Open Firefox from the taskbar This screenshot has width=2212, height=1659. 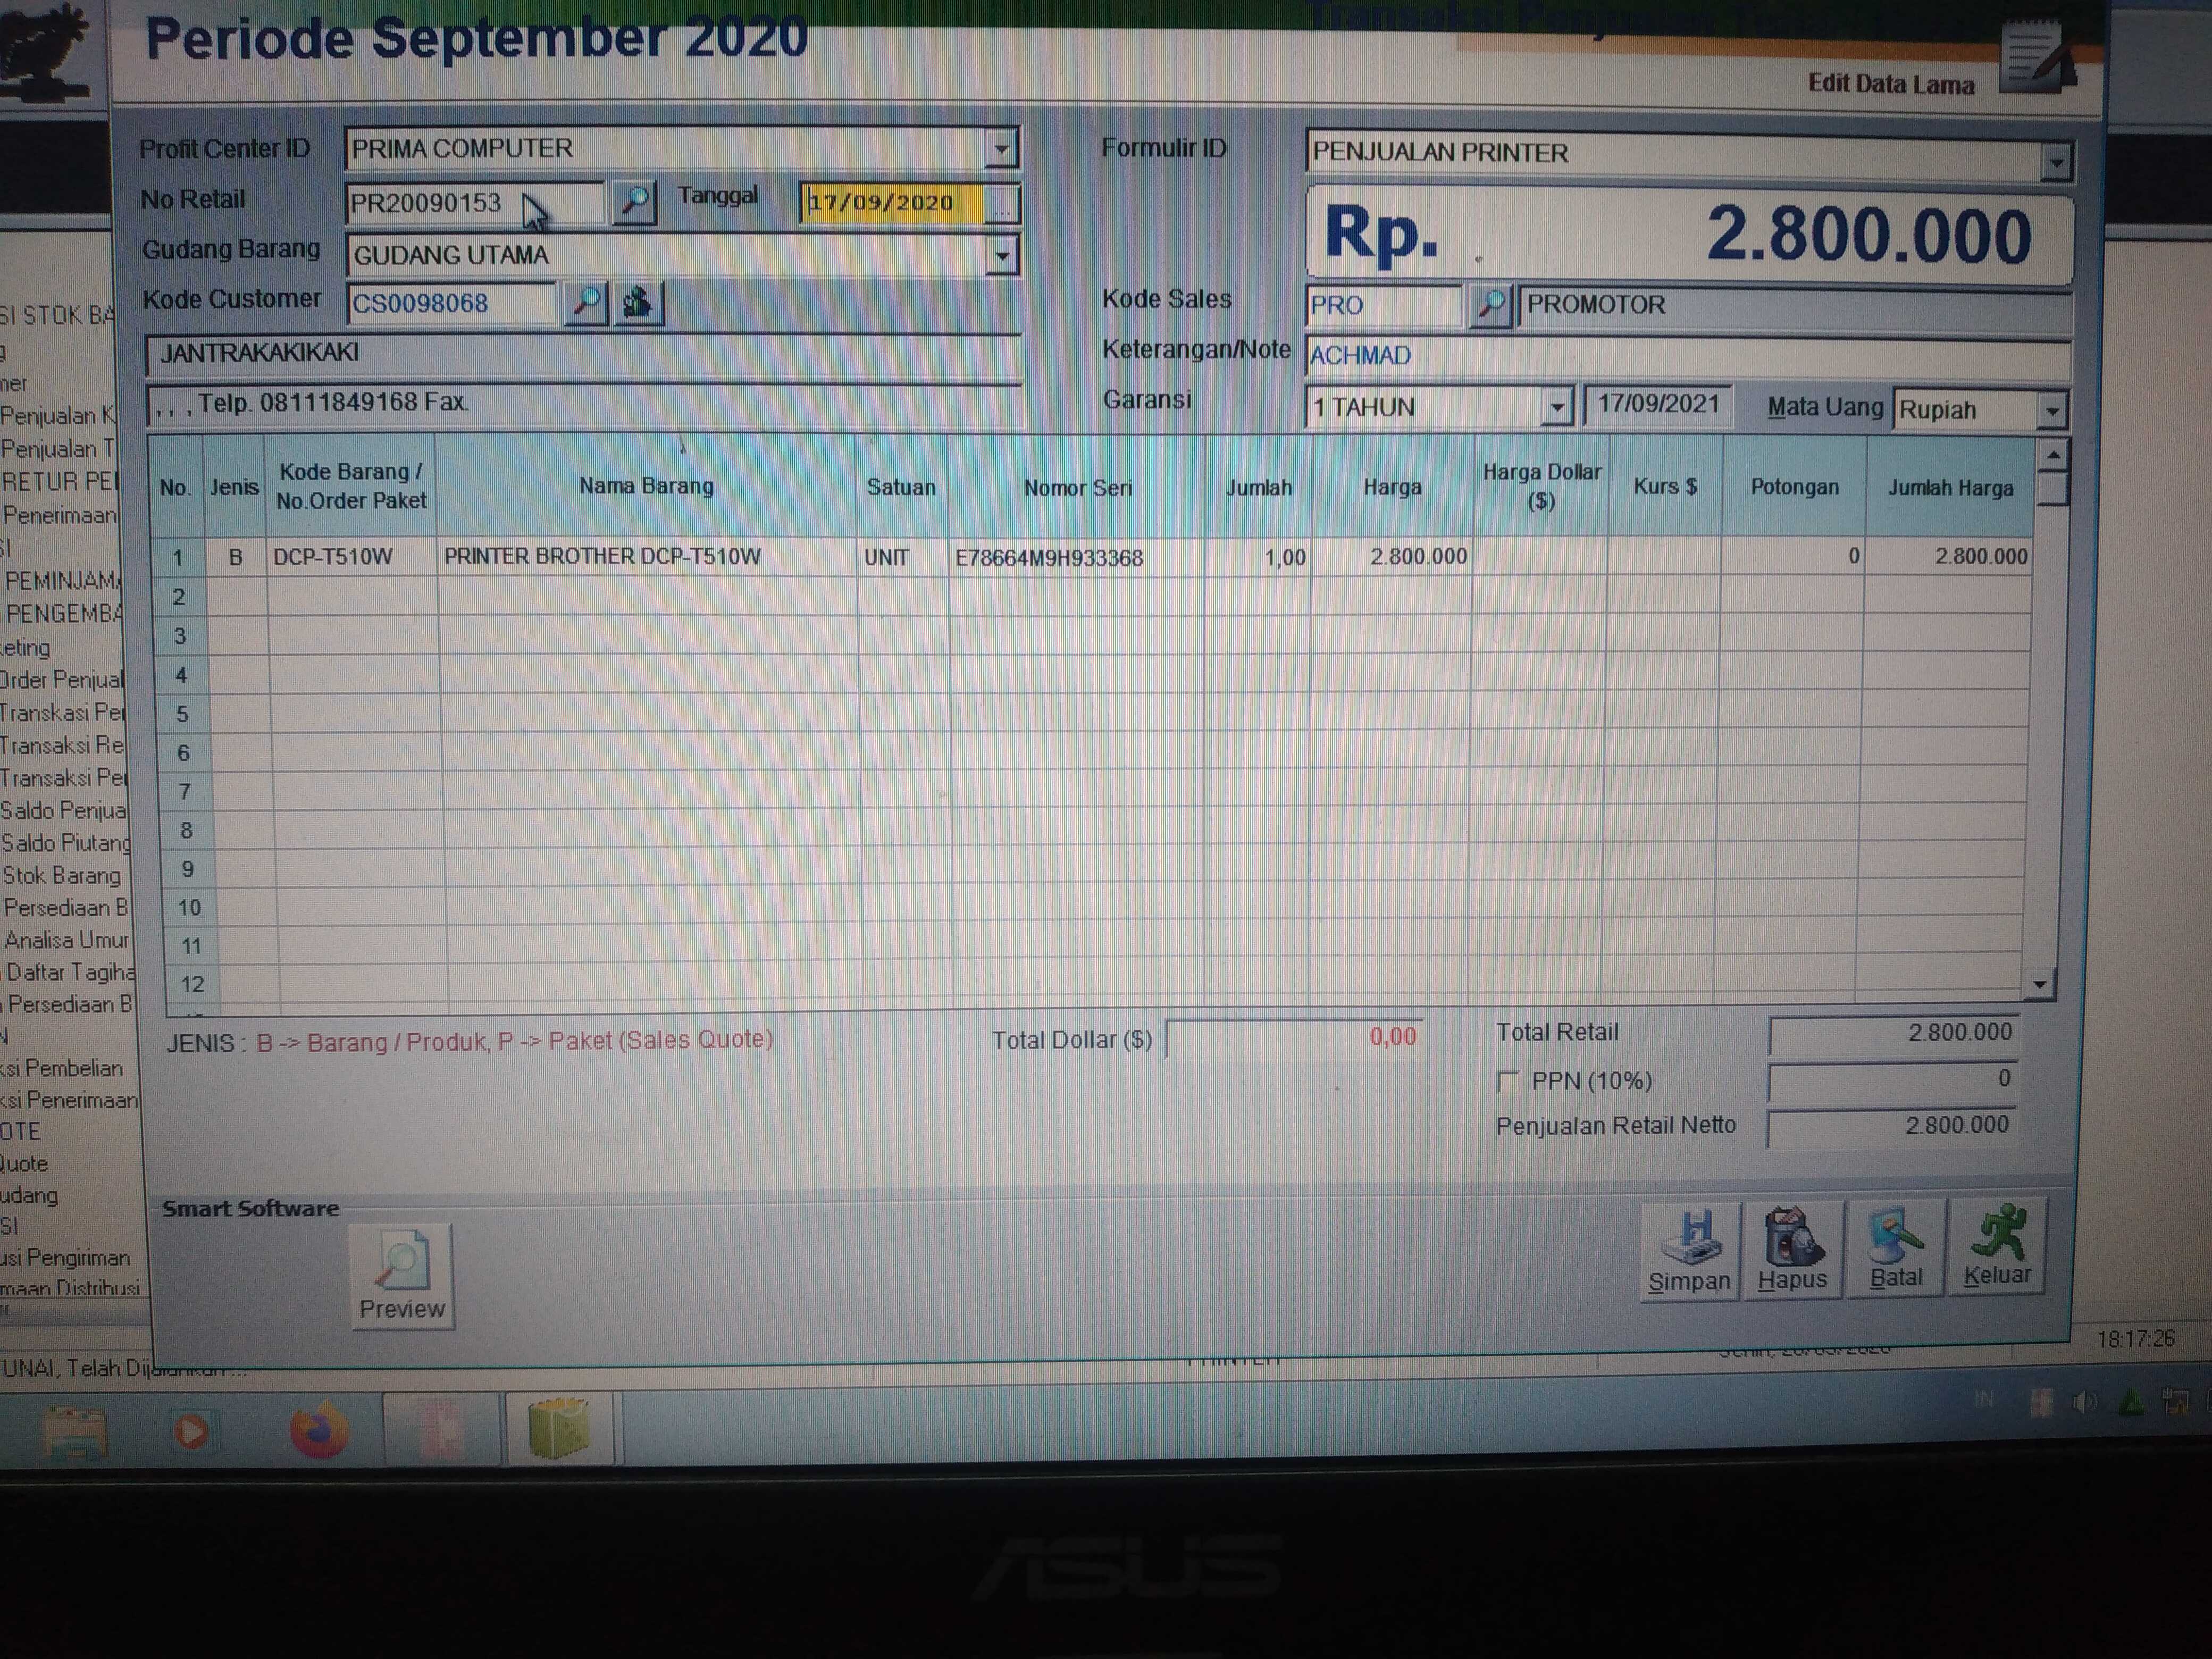[x=319, y=1431]
